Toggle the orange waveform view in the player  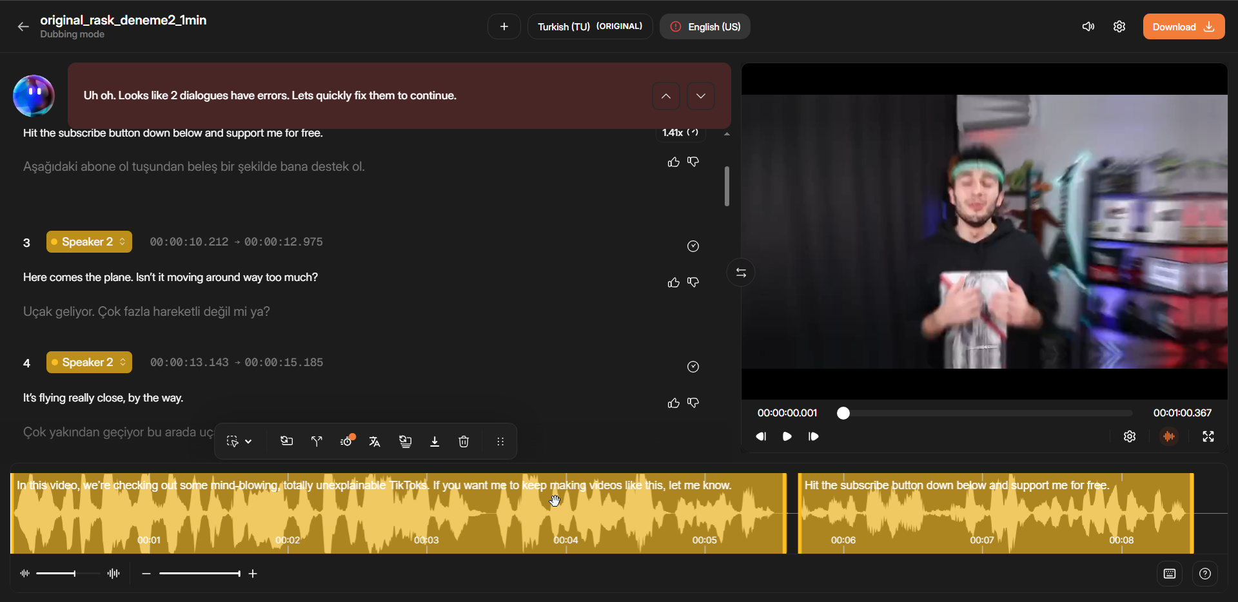1169,436
